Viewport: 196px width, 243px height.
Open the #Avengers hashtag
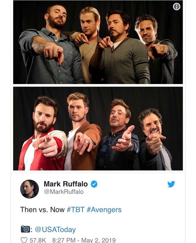click(x=104, y=210)
